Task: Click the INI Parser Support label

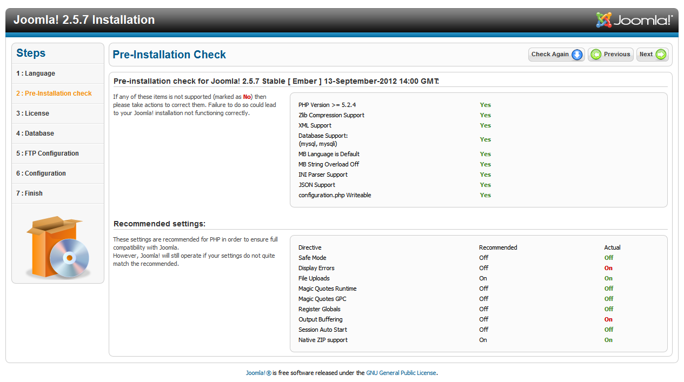Action: pyautogui.click(x=323, y=175)
